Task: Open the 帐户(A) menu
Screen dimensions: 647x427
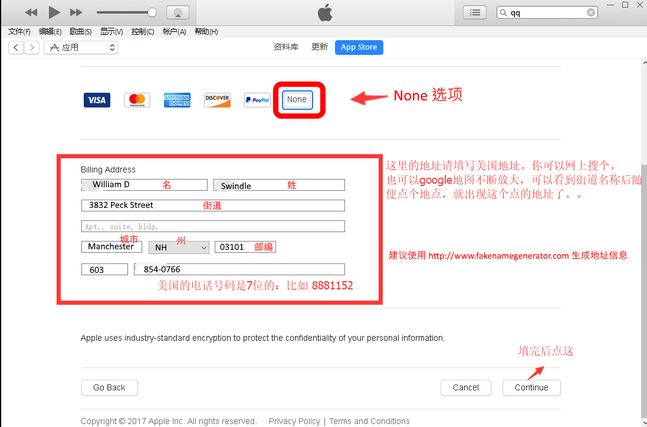Action: tap(174, 32)
